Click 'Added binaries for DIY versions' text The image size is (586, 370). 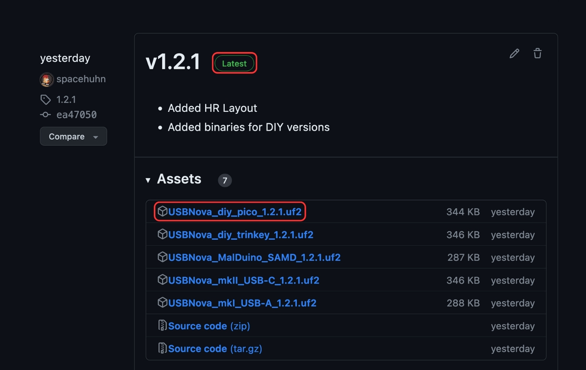pos(249,127)
